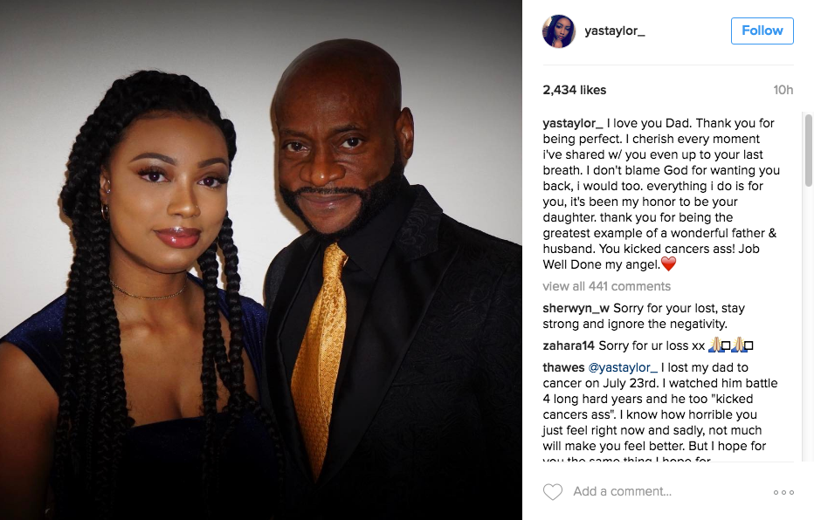Open the 2,434 likes list

tap(574, 90)
